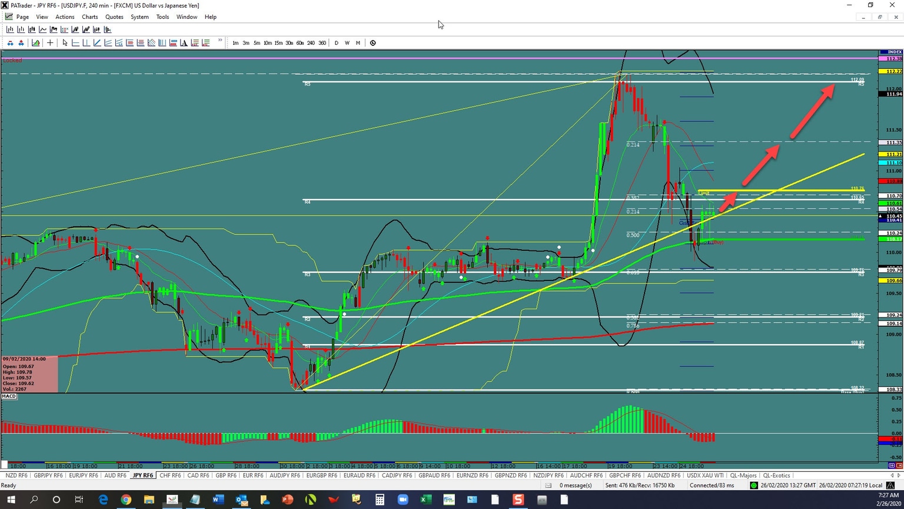This screenshot has width=904, height=509.
Task: Click the clock icon beside the timeframe buttons
Action: point(373,42)
